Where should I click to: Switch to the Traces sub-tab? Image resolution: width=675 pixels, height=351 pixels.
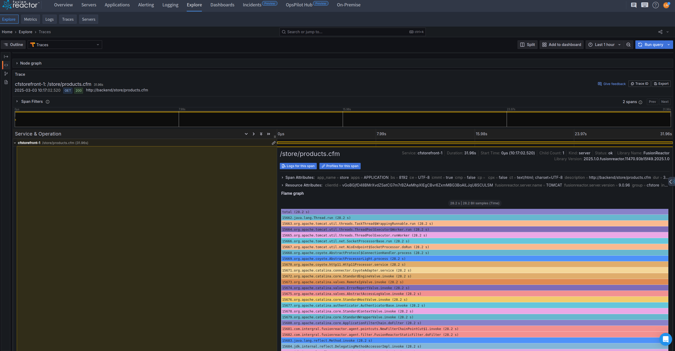pyautogui.click(x=68, y=19)
